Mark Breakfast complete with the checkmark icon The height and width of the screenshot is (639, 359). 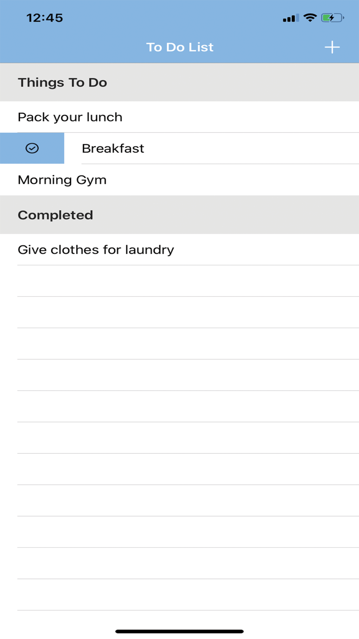click(32, 148)
